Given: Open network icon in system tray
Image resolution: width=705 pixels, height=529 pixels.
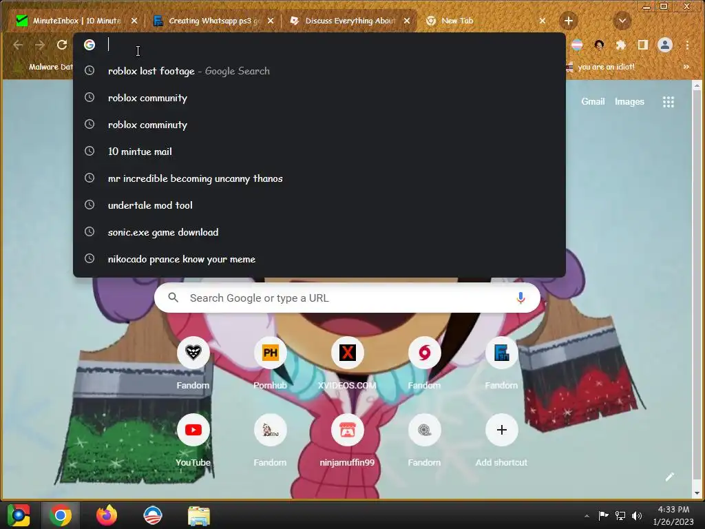Looking at the screenshot, I should [620, 515].
